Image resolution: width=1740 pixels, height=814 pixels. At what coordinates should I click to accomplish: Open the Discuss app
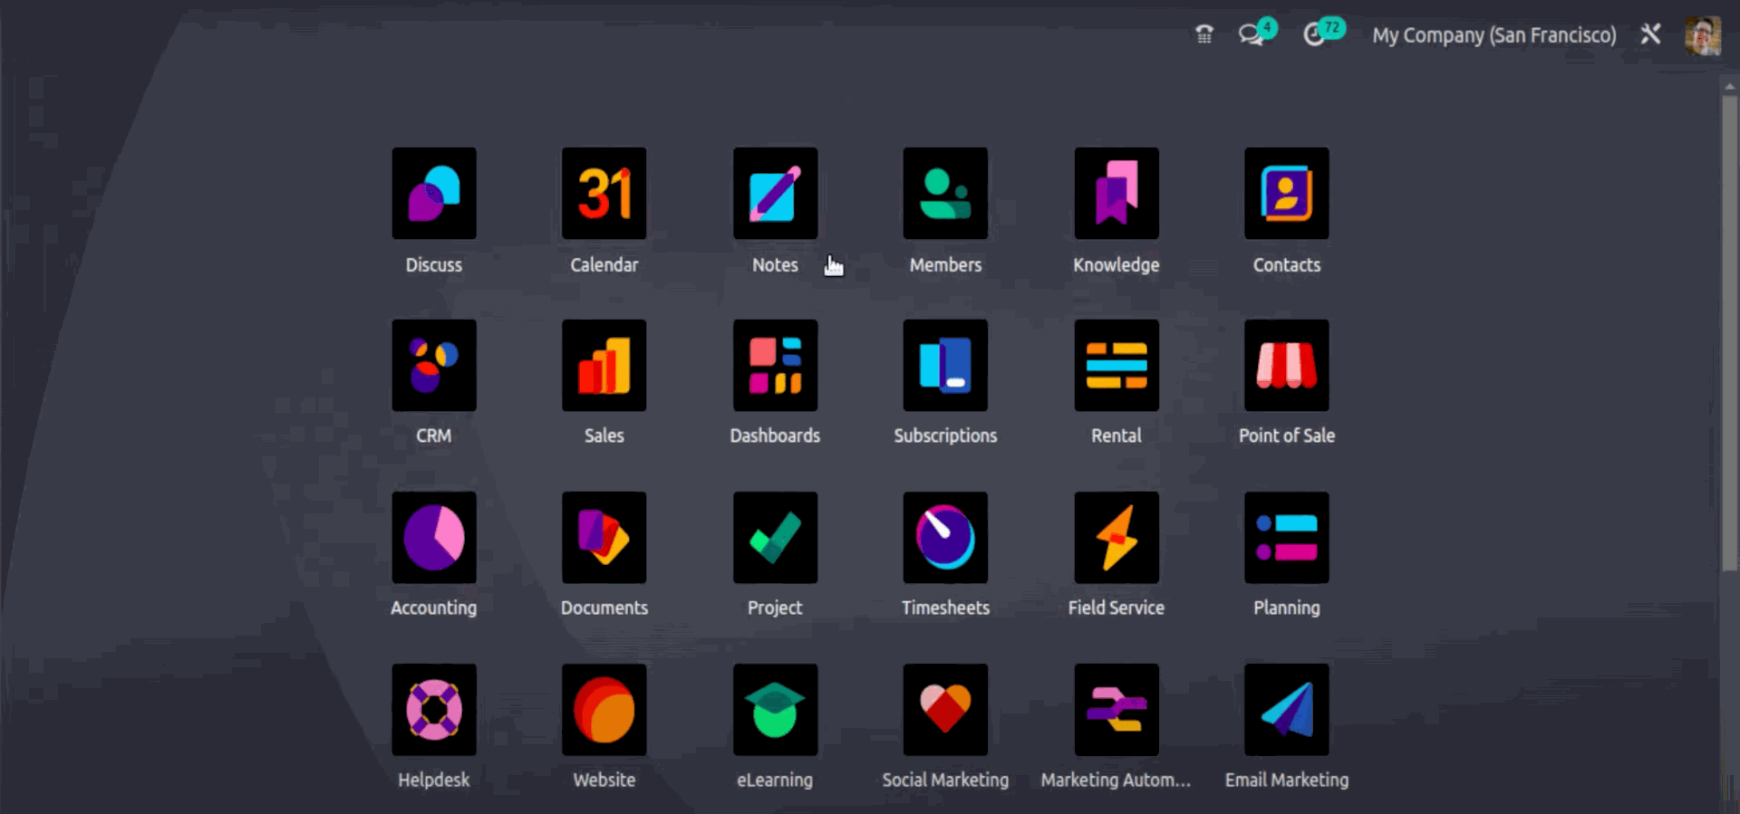(433, 194)
